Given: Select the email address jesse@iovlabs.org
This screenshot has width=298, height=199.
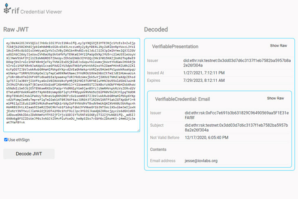Looking at the screenshot, I should [201, 161].
